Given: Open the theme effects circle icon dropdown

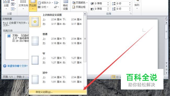Looking at the screenshot, I should point(13,9).
